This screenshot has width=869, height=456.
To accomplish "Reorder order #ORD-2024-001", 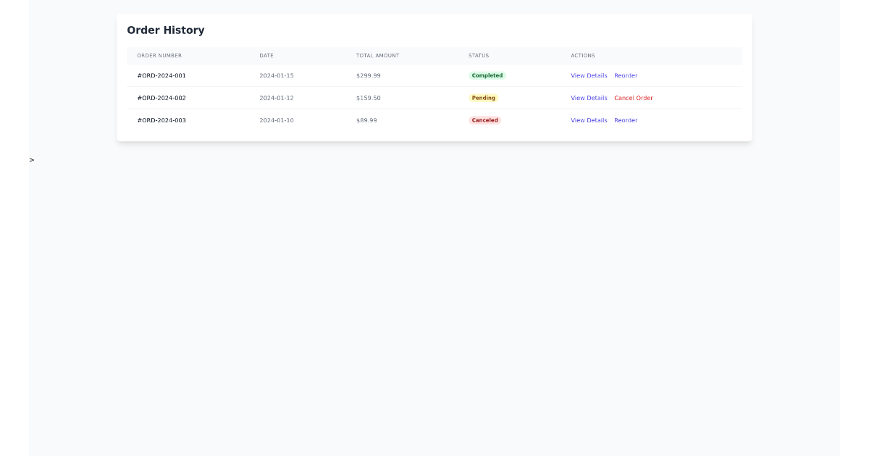I will pos(626,75).
